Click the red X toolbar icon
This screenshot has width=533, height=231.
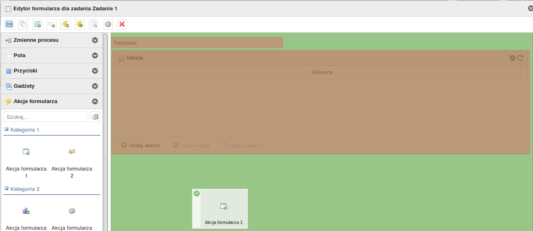click(x=122, y=24)
